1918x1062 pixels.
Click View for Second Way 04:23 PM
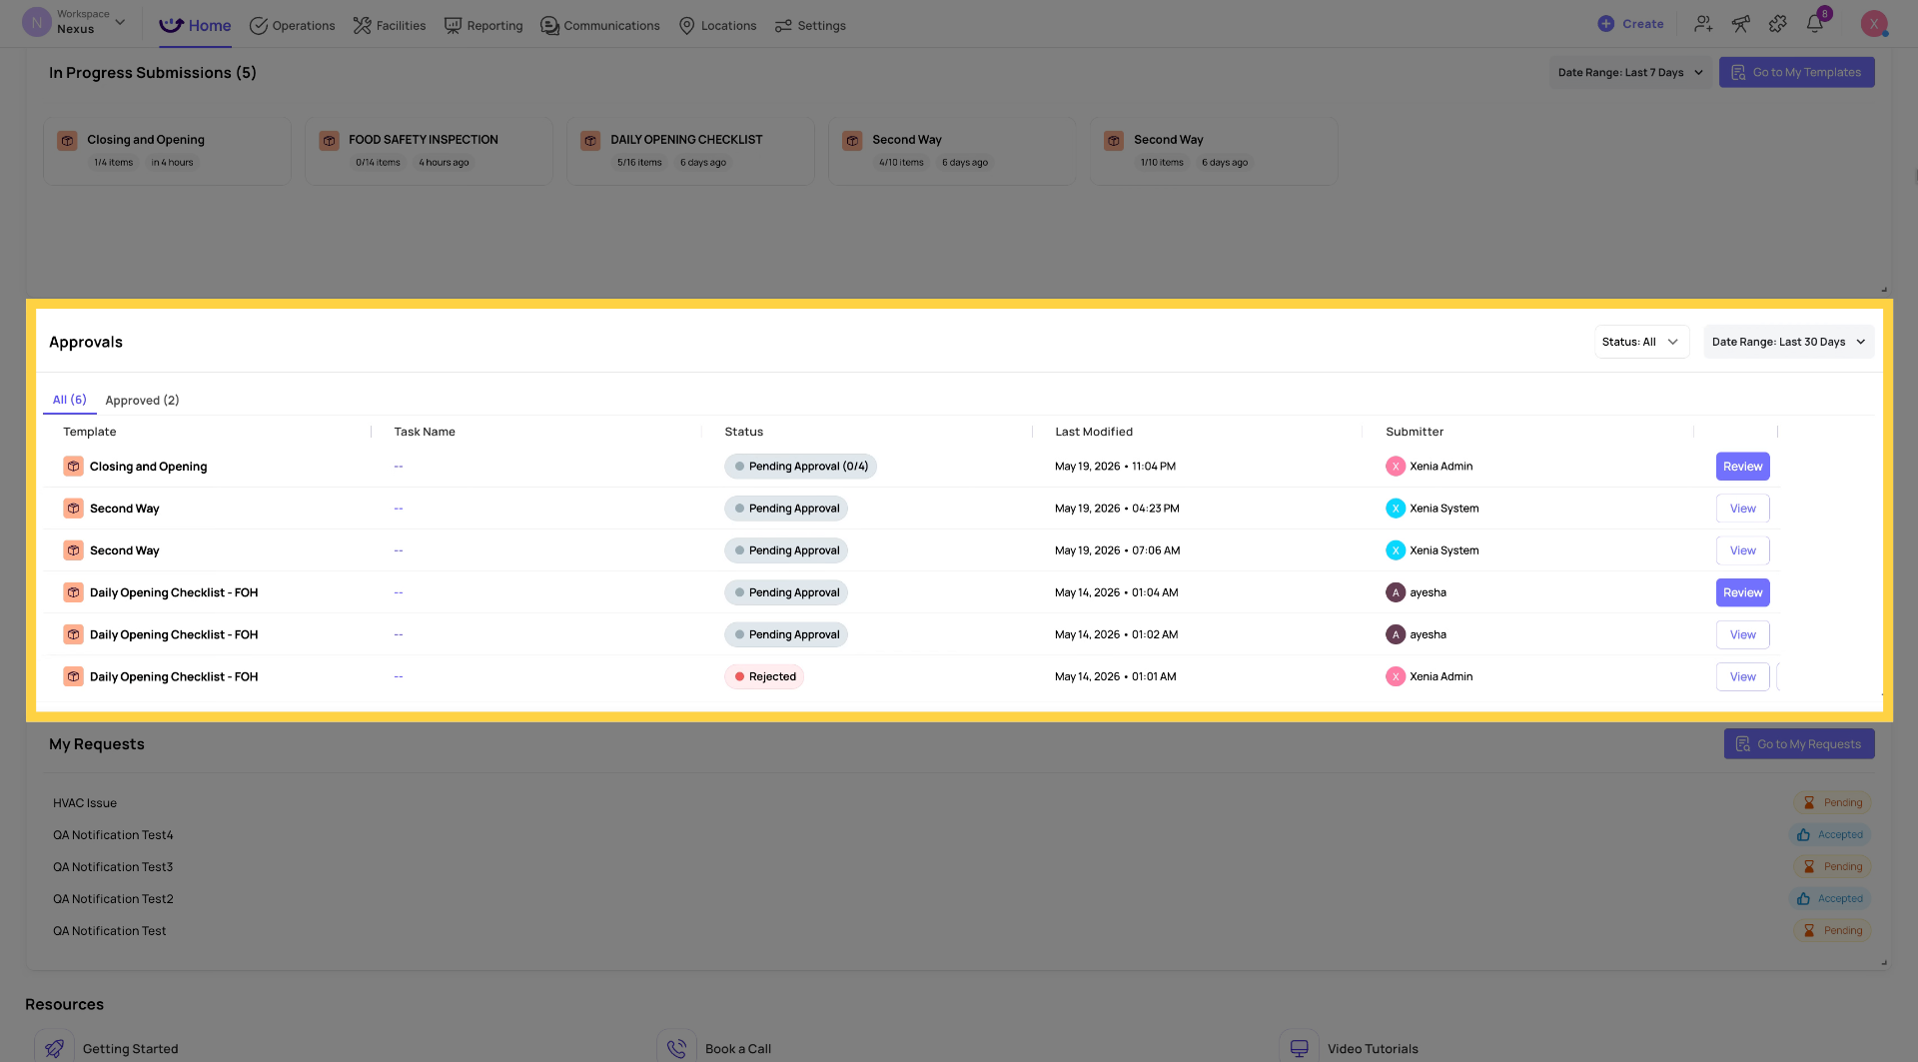point(1742,509)
